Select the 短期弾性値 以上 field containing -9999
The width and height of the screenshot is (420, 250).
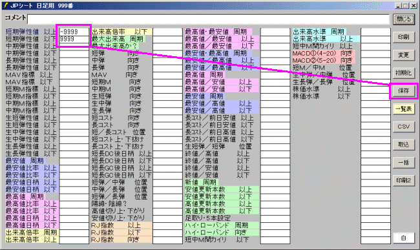[74, 32]
